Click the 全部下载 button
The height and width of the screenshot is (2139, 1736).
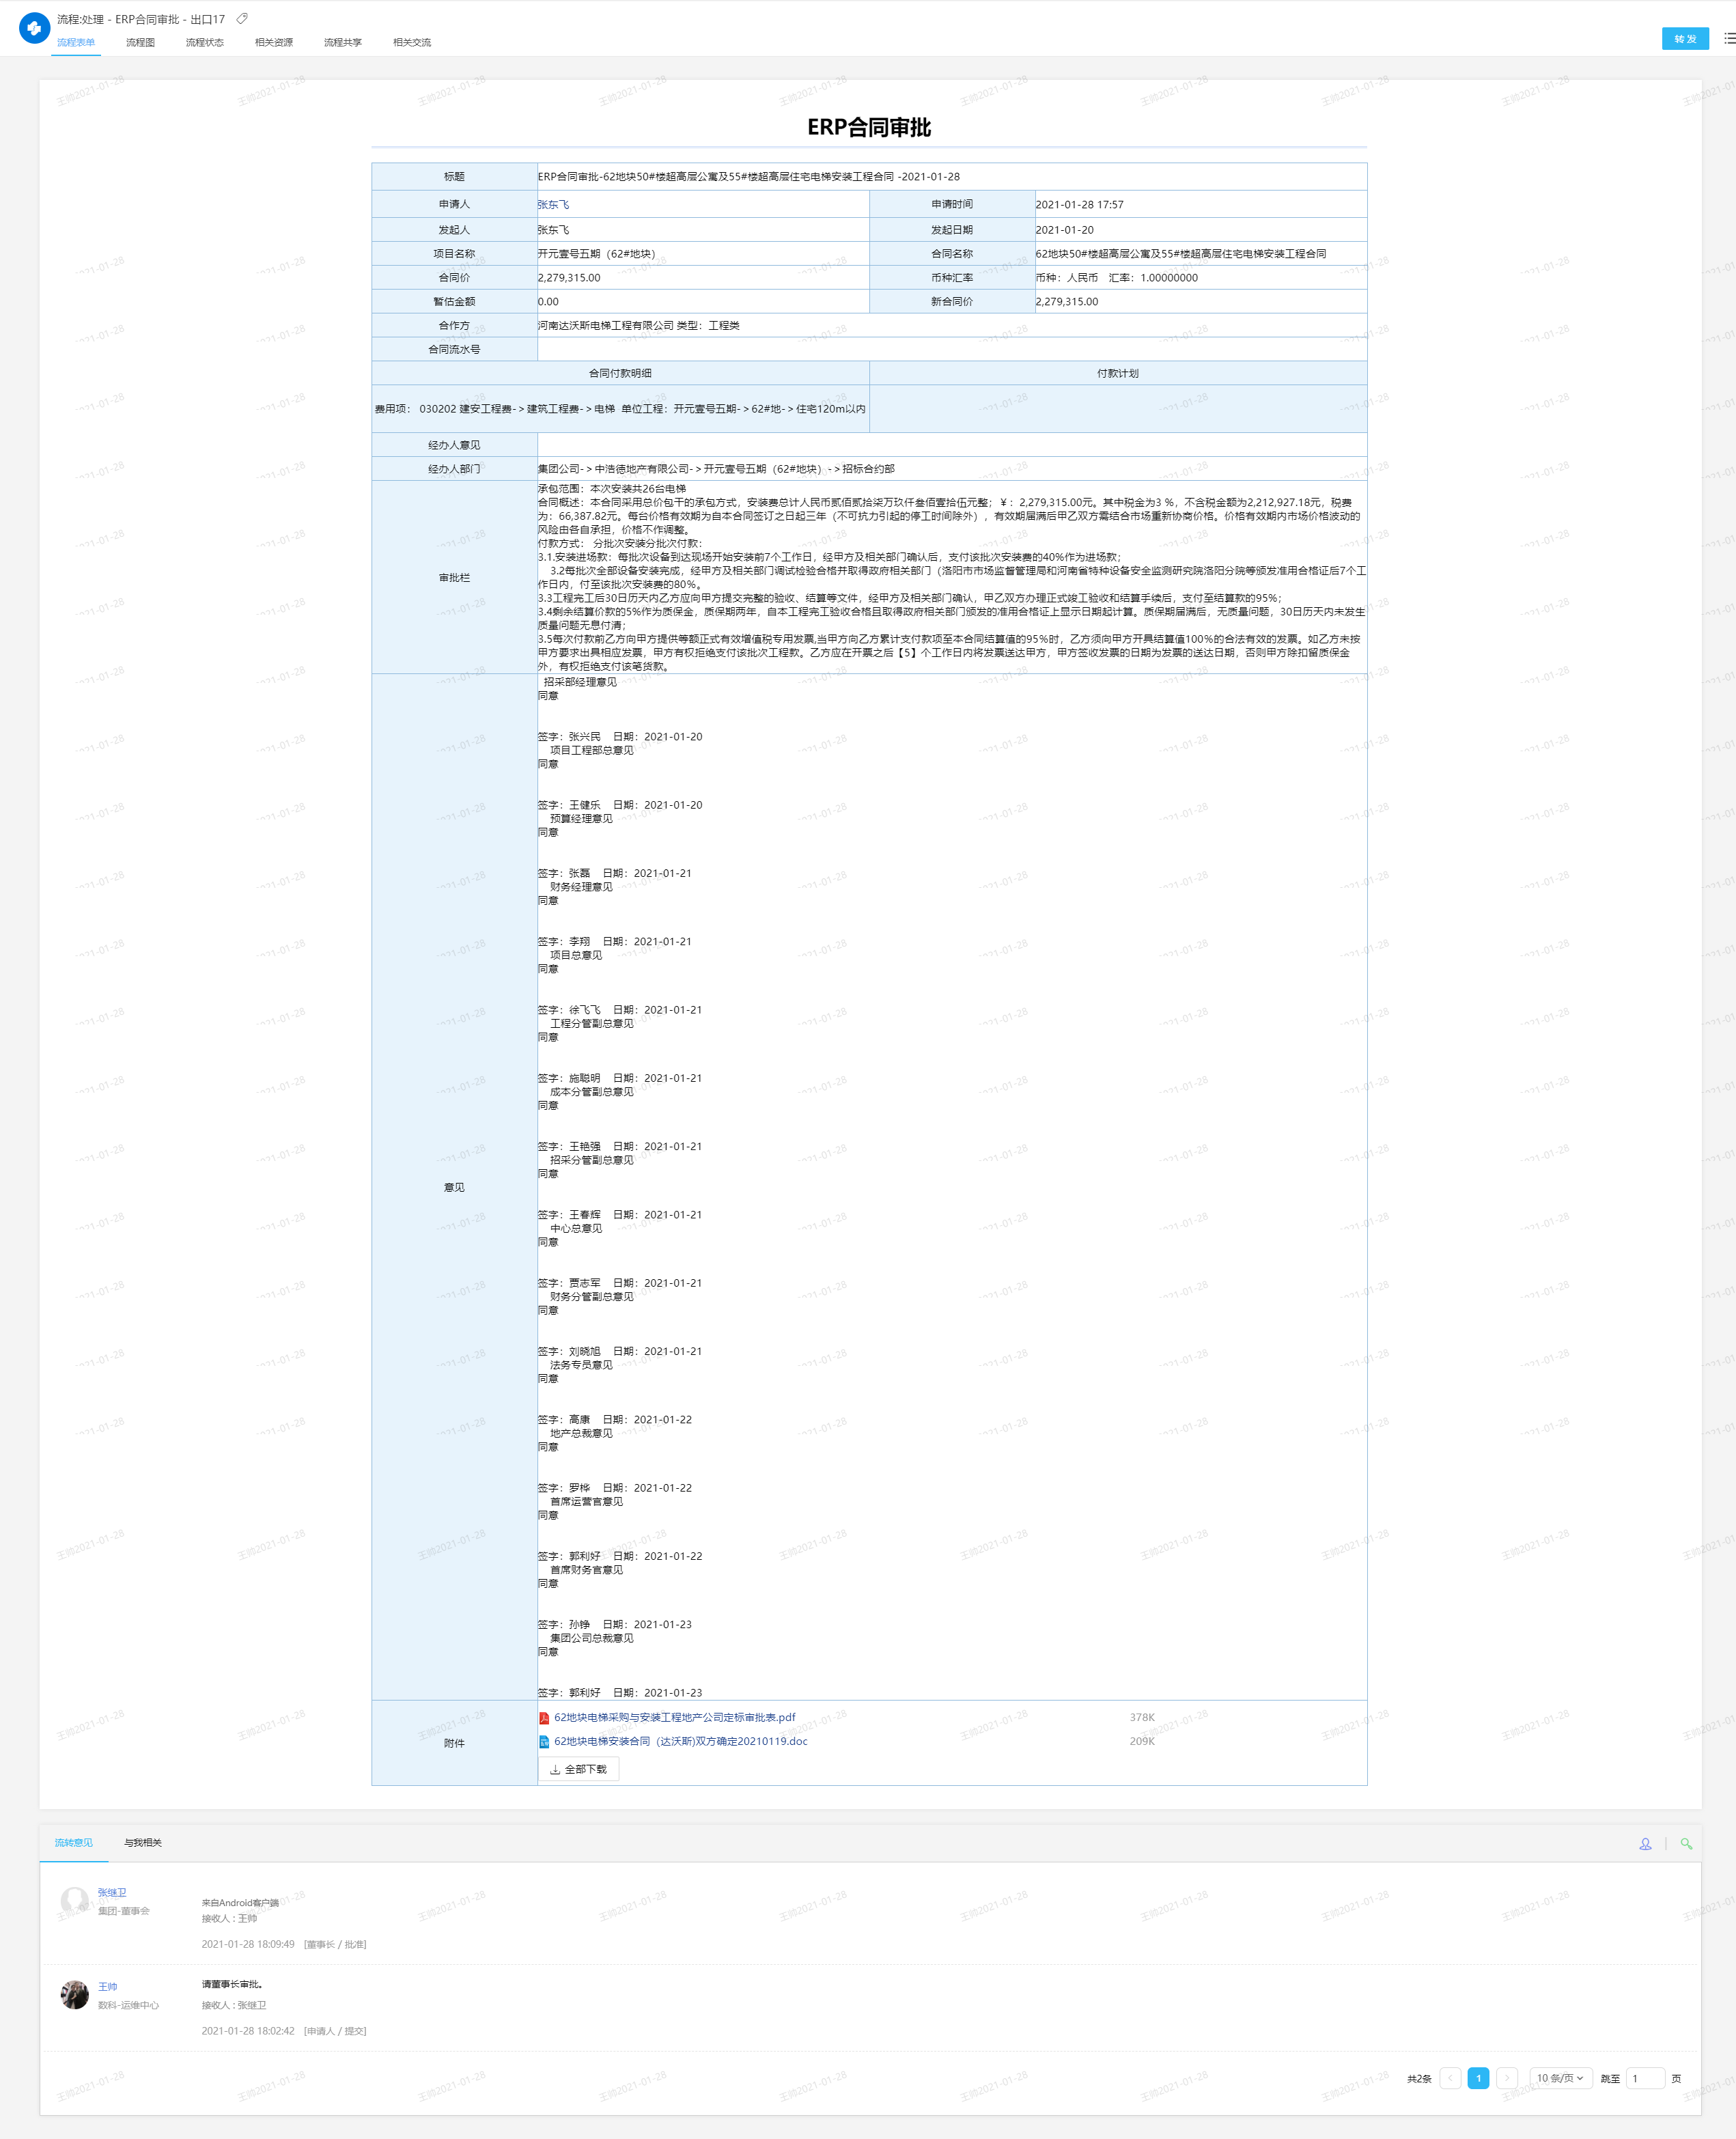click(x=579, y=1769)
